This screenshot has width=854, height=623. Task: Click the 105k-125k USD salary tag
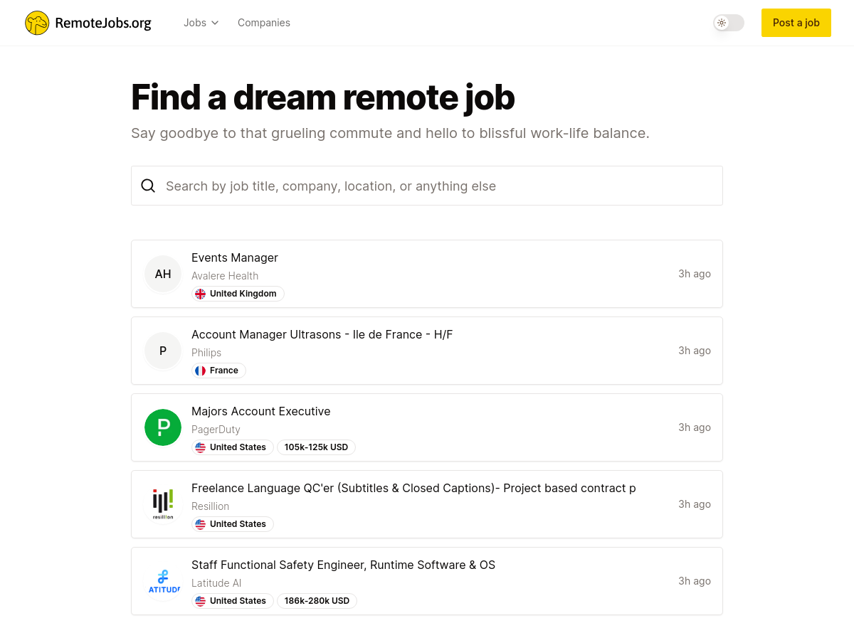[316, 447]
